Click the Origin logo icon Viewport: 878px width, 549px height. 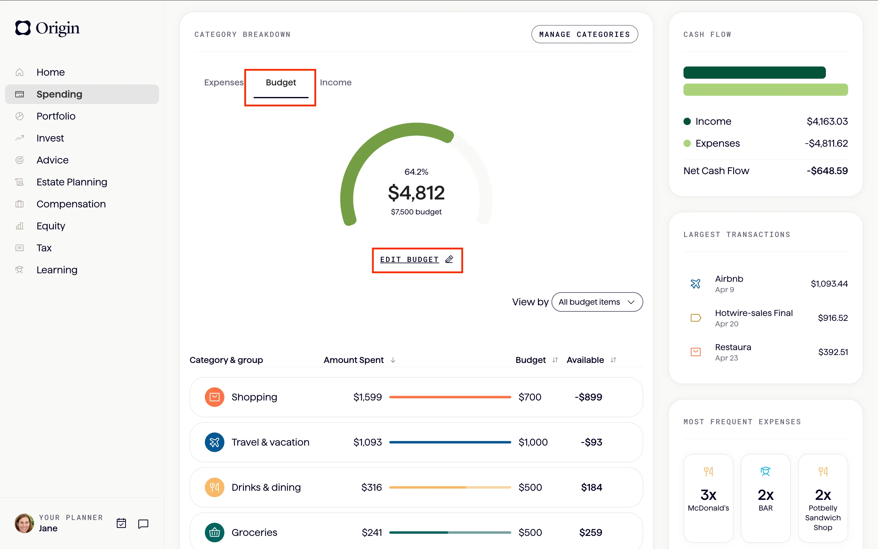click(x=23, y=28)
